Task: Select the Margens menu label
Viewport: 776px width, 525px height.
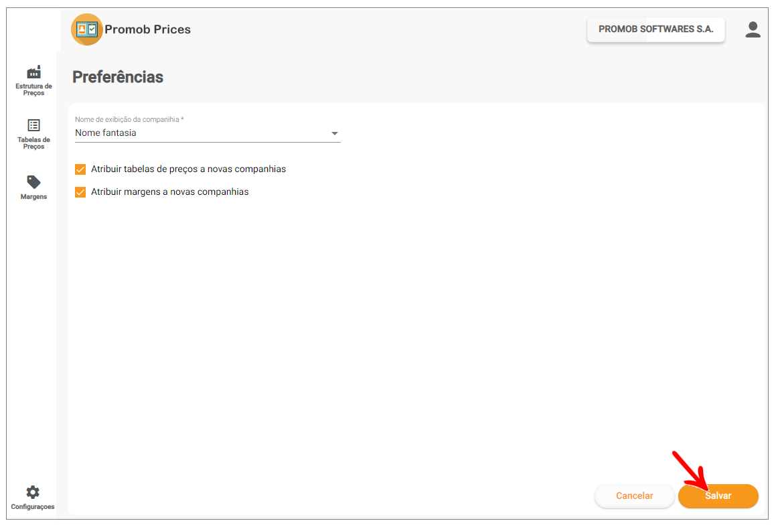Action: click(33, 196)
